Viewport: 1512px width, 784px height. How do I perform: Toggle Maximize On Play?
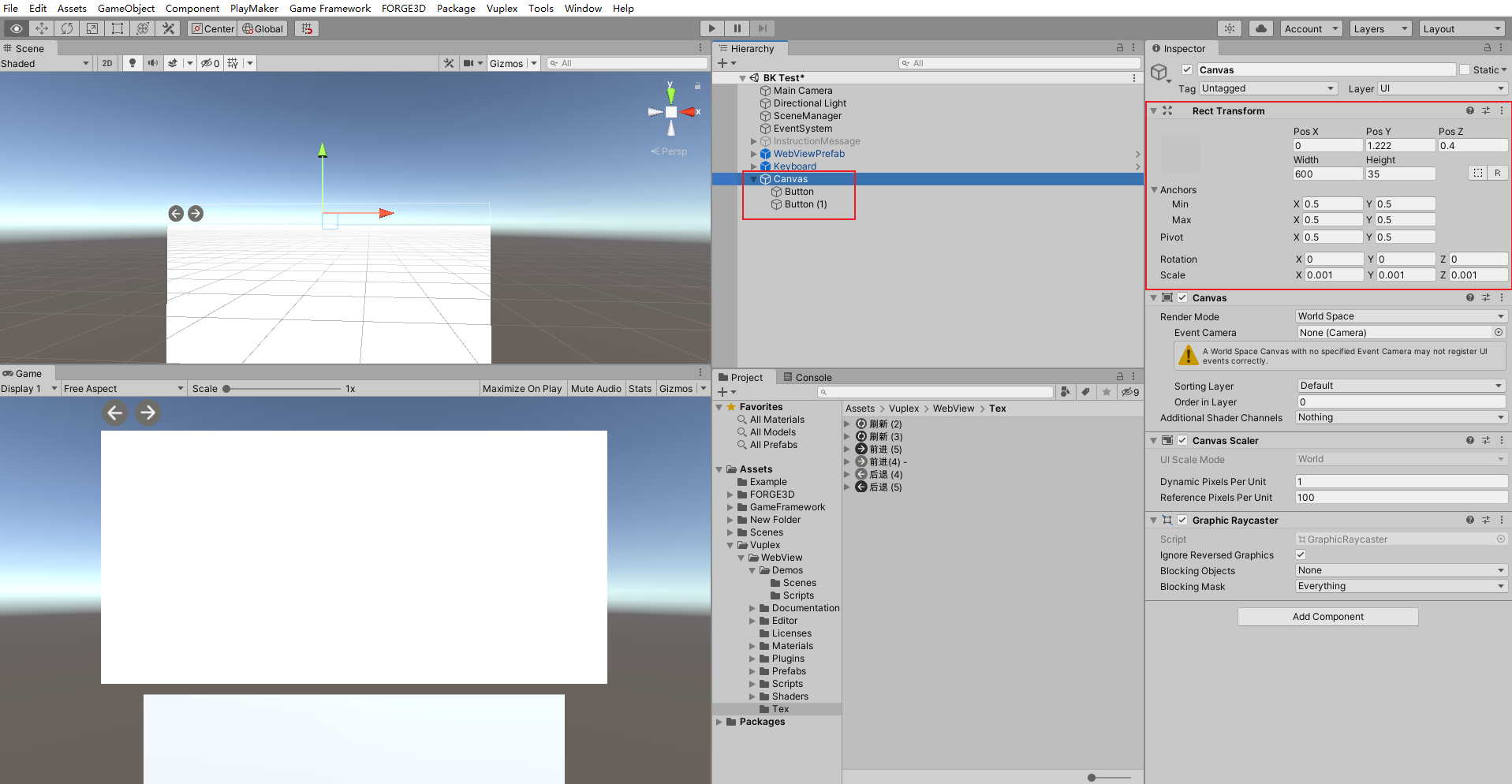pyautogui.click(x=522, y=388)
